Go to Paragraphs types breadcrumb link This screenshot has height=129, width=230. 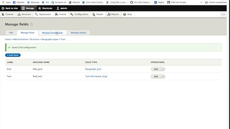click(50, 39)
